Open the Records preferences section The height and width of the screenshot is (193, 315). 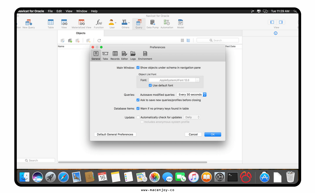[x=115, y=55]
